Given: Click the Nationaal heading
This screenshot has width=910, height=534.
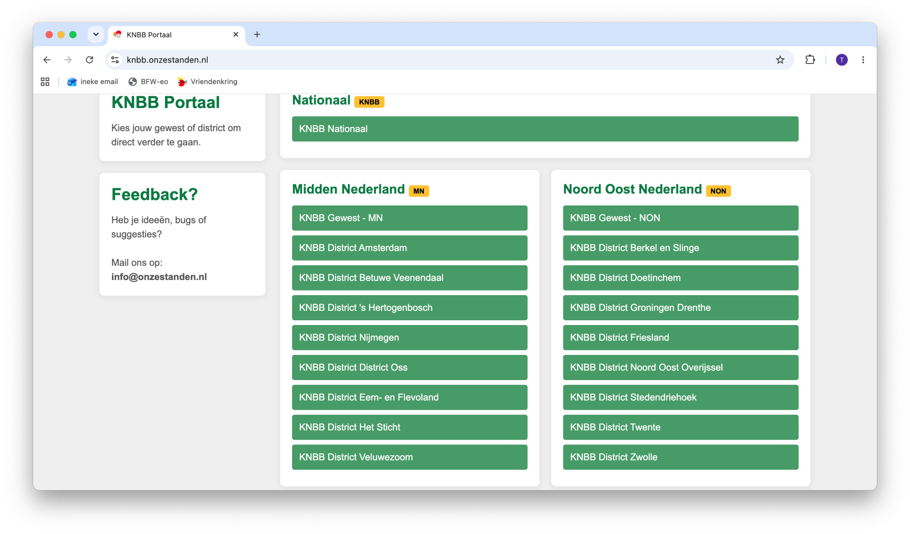Looking at the screenshot, I should tap(321, 100).
